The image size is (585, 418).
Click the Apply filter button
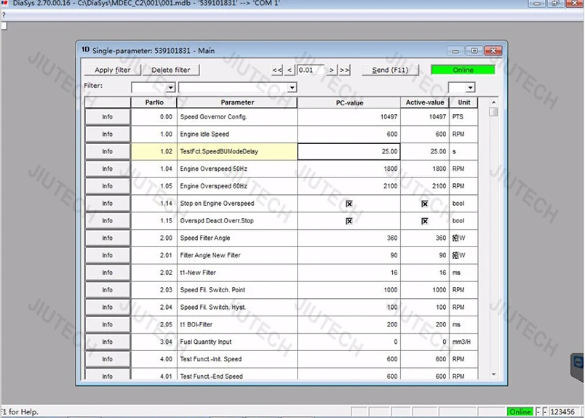112,70
